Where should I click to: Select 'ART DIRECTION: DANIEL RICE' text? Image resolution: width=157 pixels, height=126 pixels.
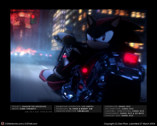click(x=119, y=109)
